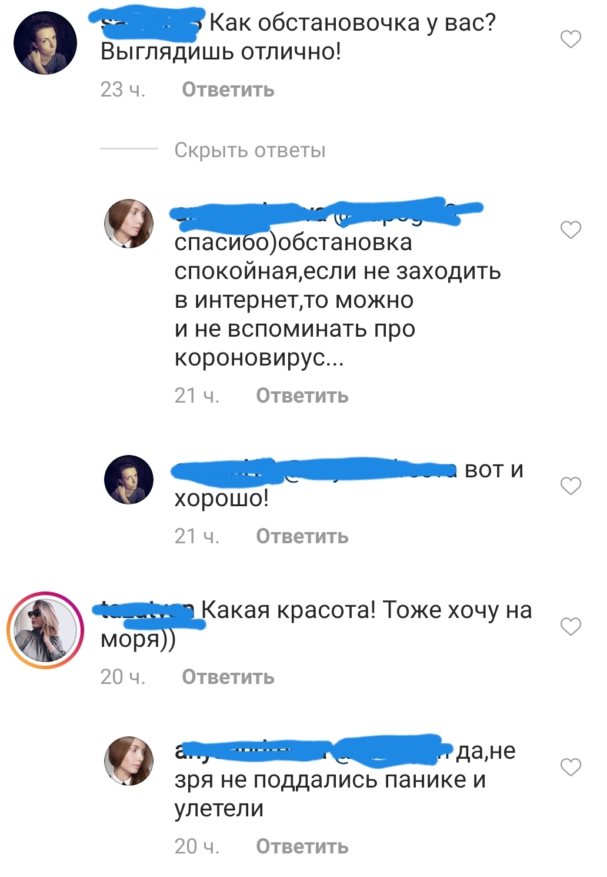The height and width of the screenshot is (877, 607).
Task: Open avatar next to "вот и хорошо!"
Action: tap(129, 480)
